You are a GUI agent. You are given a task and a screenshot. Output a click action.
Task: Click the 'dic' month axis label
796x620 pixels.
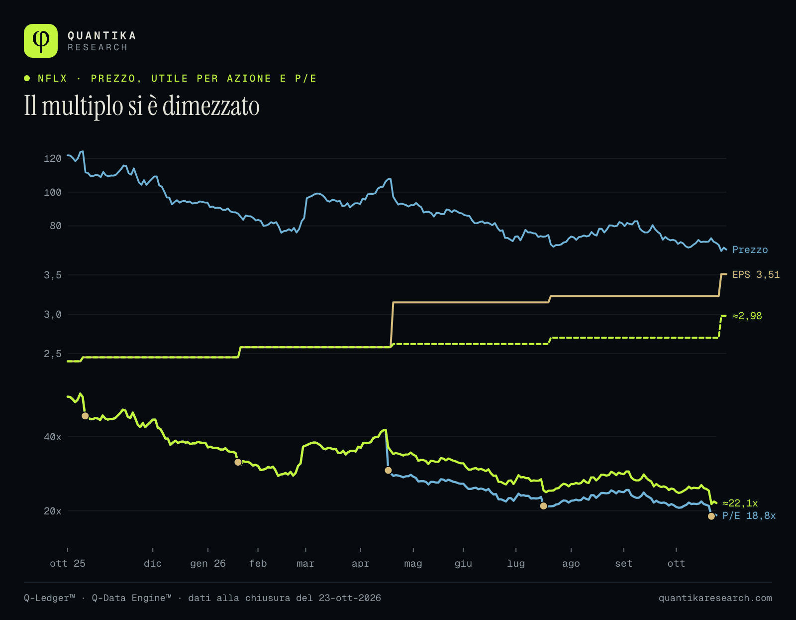coord(153,563)
